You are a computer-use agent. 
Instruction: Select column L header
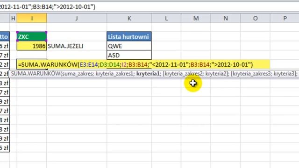[166, 18]
